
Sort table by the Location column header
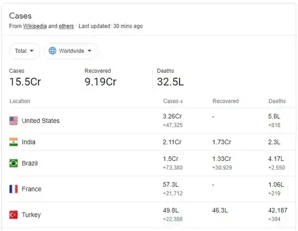[20, 101]
